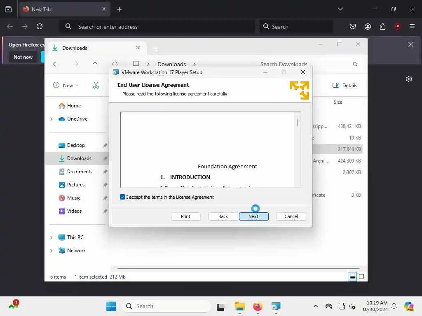Click Not now on Firefox prompt
Screen dimensions: 422x316
click(x=23, y=57)
